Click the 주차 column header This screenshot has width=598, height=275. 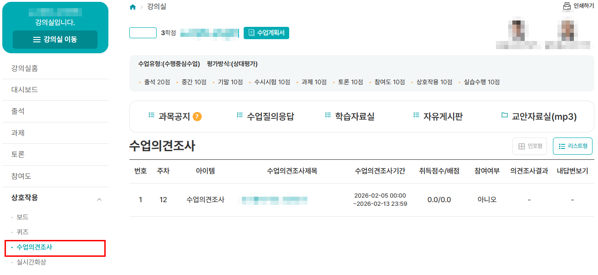click(163, 171)
